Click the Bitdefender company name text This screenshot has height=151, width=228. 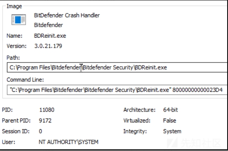tap(48, 25)
